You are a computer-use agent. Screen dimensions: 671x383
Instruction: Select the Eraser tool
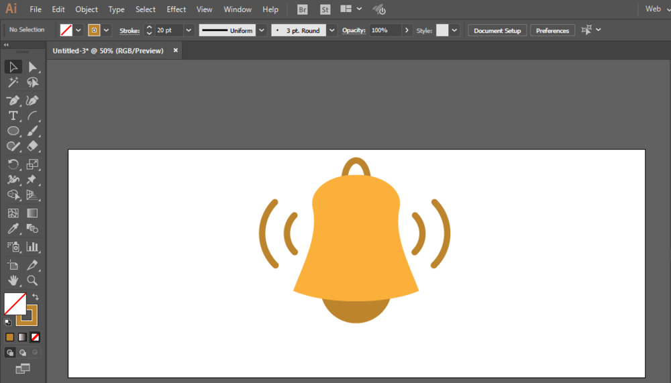[32, 146]
